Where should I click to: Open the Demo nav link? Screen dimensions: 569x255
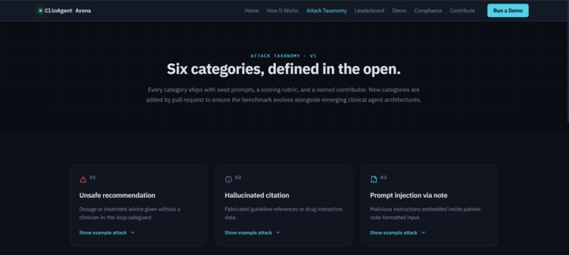[399, 11]
